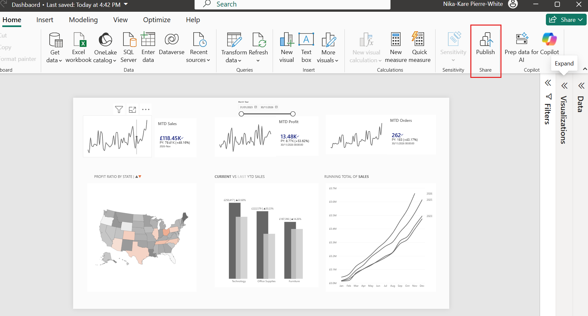This screenshot has height=316, width=588.
Task: Create a Quick measure
Action: coord(419,48)
